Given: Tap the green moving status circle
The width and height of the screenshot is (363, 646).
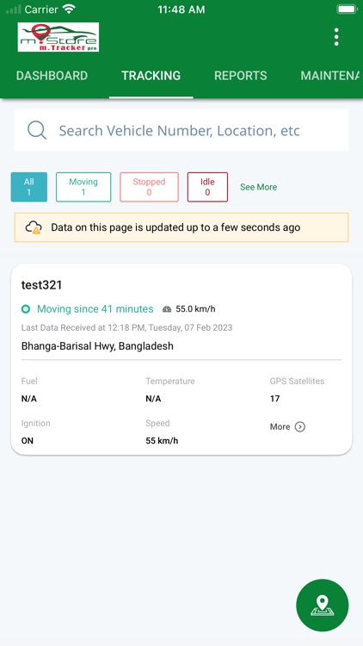Looking at the screenshot, I should tap(26, 309).
